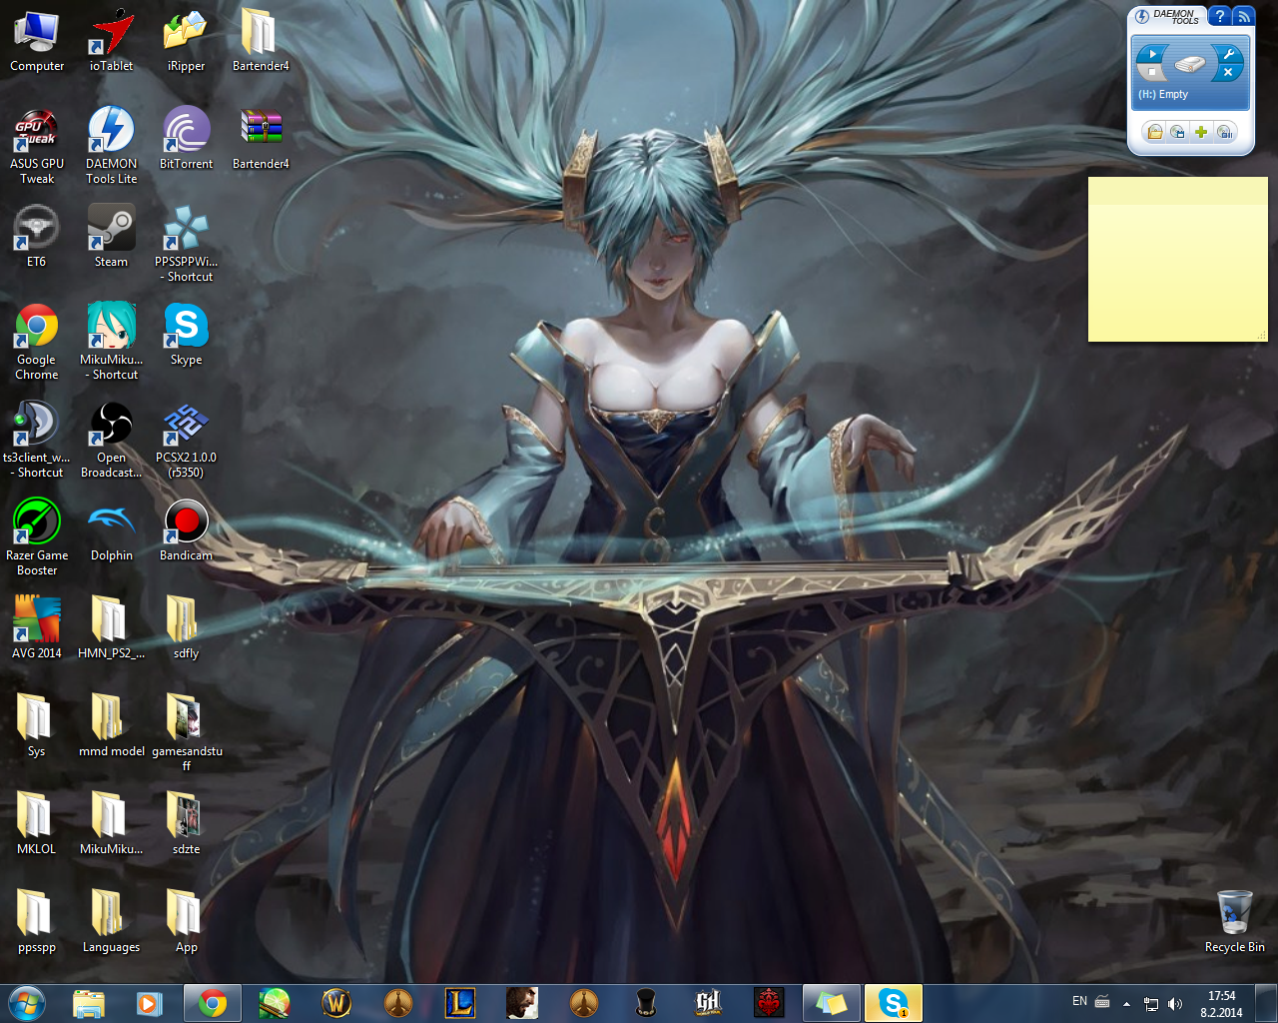Open the MikuMiku folder icon

(x=111, y=823)
